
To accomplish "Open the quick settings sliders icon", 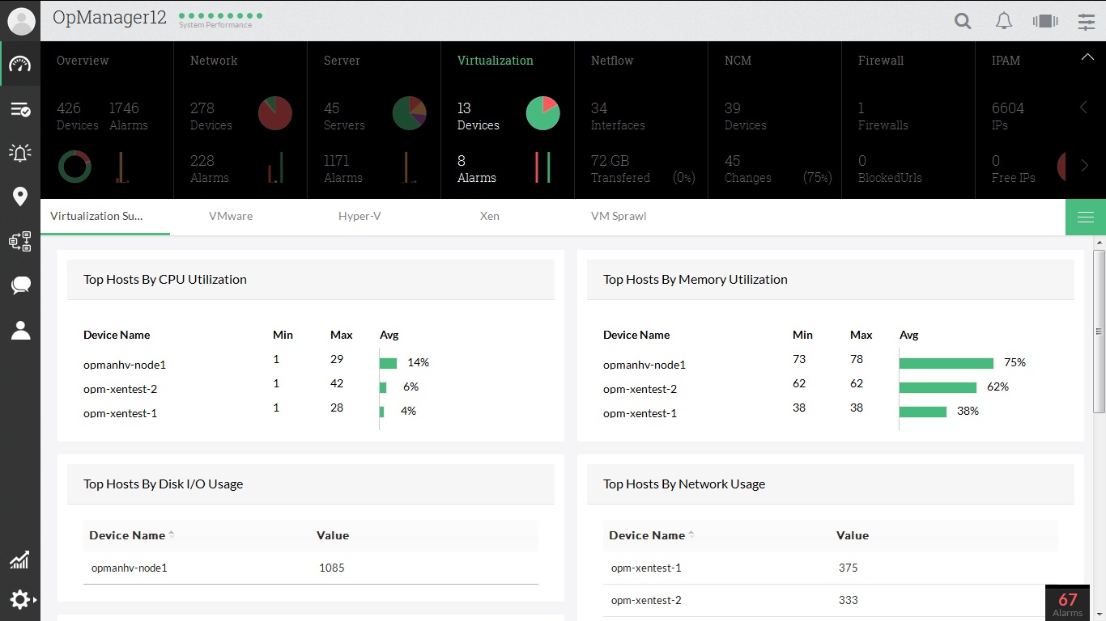I will pos(1087,22).
